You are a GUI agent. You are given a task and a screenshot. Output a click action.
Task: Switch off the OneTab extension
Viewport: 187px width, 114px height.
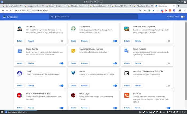point(115,85)
